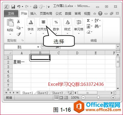123x115 pixels.
Task: Switch to the Sheet3 tab
Action: [58, 93]
